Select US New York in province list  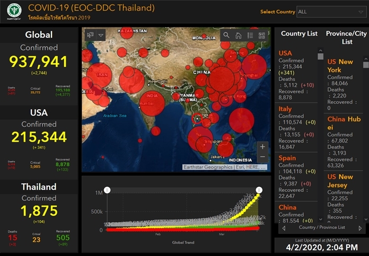click(x=340, y=66)
